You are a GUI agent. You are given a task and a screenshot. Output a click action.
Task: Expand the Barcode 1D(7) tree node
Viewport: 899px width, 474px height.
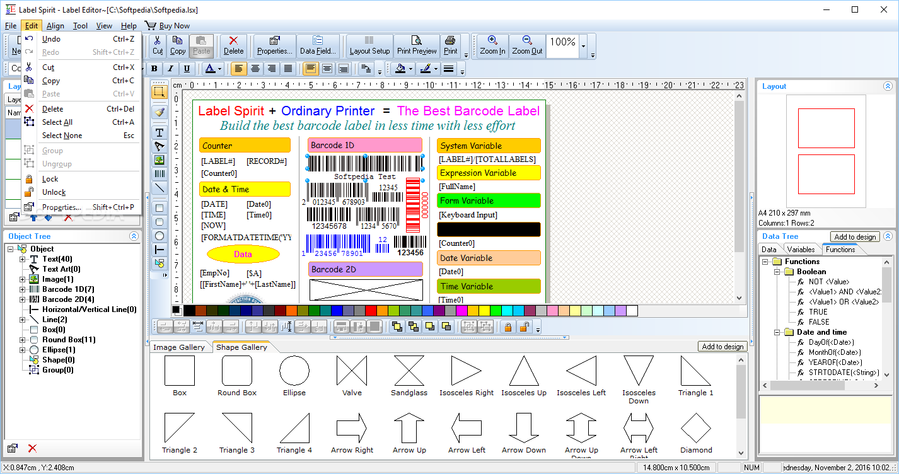pos(23,289)
